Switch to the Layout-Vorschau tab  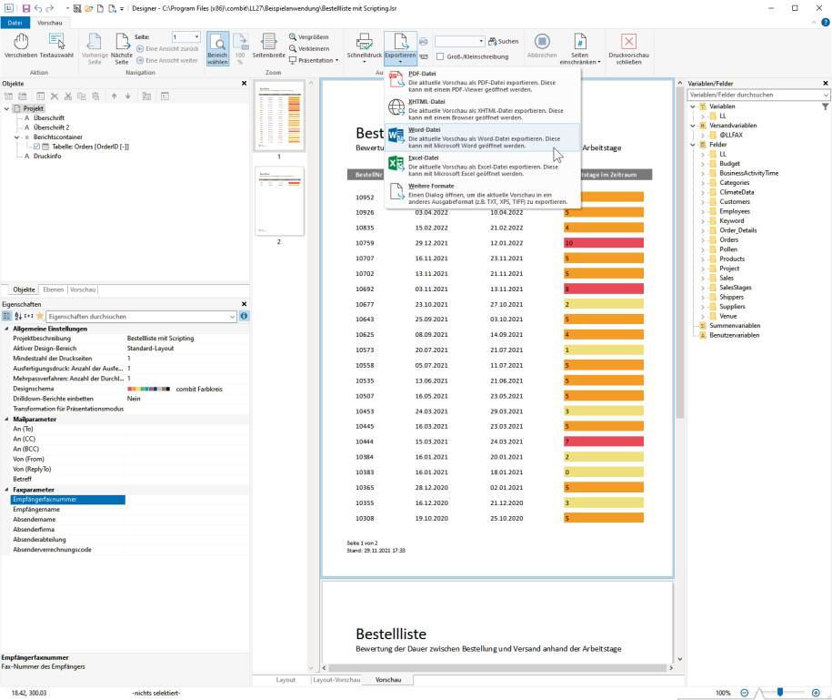point(336,680)
